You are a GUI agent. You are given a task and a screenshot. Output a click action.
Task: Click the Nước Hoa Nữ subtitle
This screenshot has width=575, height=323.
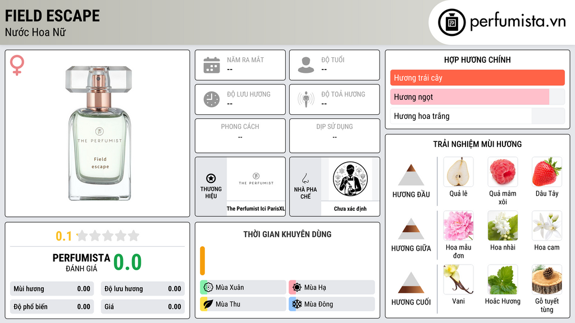tap(35, 32)
